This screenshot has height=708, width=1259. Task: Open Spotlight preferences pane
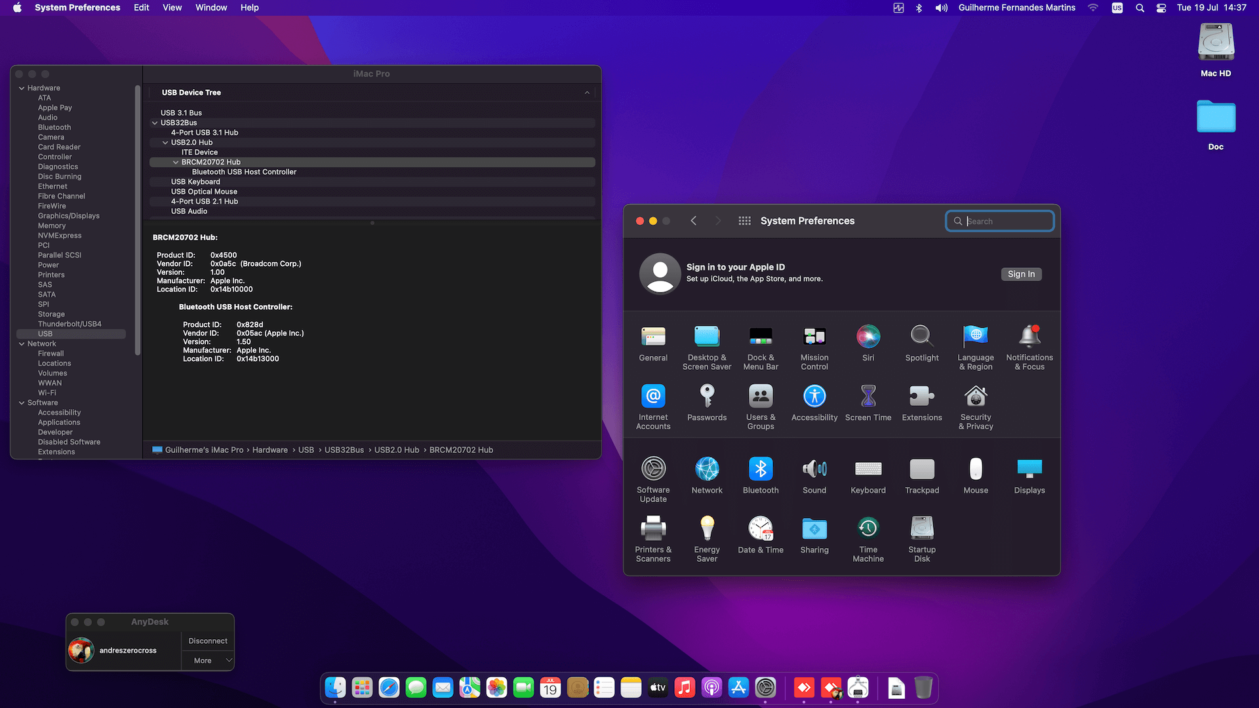(922, 344)
